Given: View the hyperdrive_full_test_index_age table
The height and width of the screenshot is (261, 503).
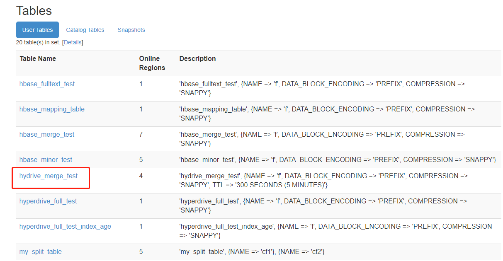Looking at the screenshot, I should [65, 226].
